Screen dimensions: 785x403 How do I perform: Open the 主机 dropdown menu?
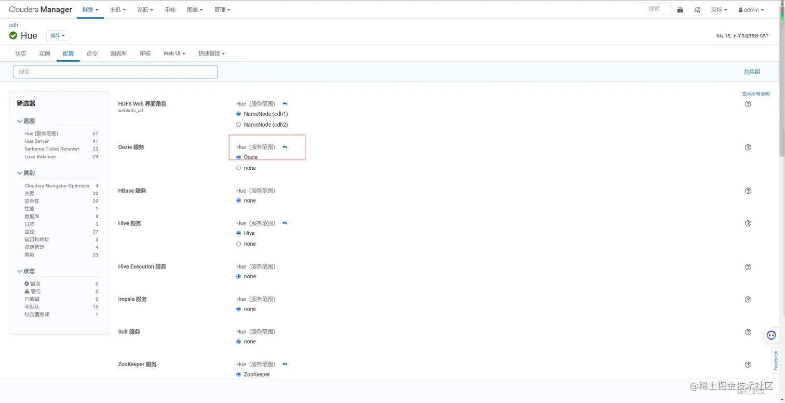[118, 10]
